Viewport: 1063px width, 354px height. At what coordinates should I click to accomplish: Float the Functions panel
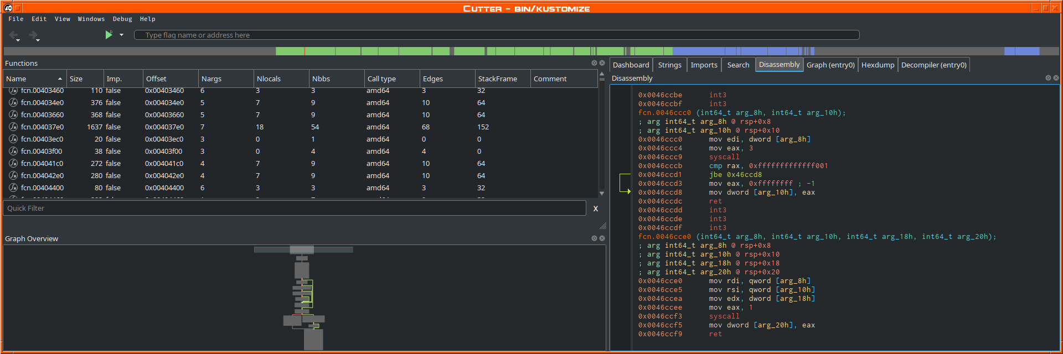click(x=594, y=63)
